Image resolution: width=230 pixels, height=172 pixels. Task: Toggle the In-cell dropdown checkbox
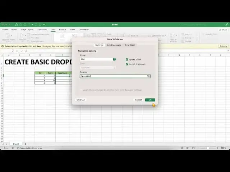pos(127,64)
